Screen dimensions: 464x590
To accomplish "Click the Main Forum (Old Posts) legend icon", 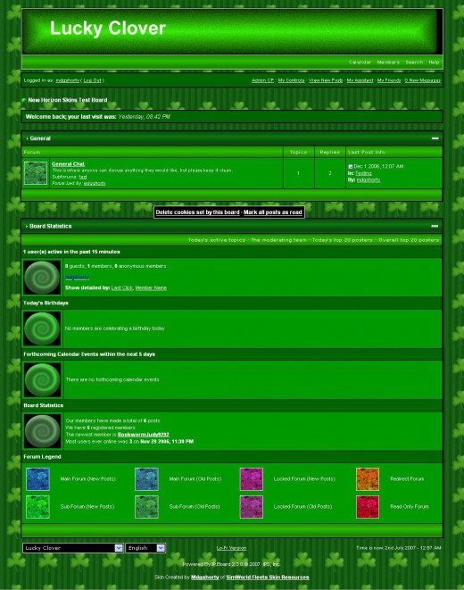I will (146, 479).
